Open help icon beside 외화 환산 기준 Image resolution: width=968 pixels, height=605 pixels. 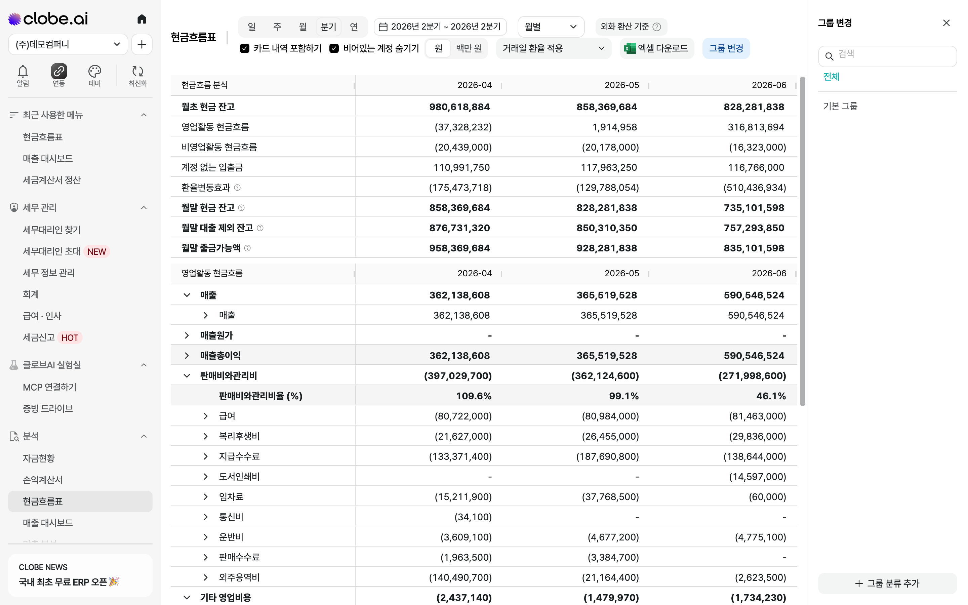click(657, 27)
